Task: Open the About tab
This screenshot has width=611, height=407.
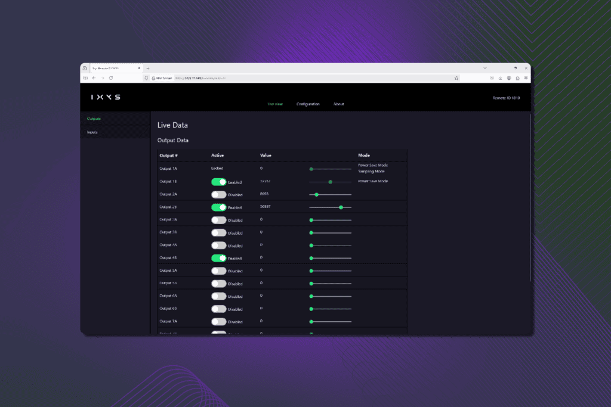Action: pos(339,104)
